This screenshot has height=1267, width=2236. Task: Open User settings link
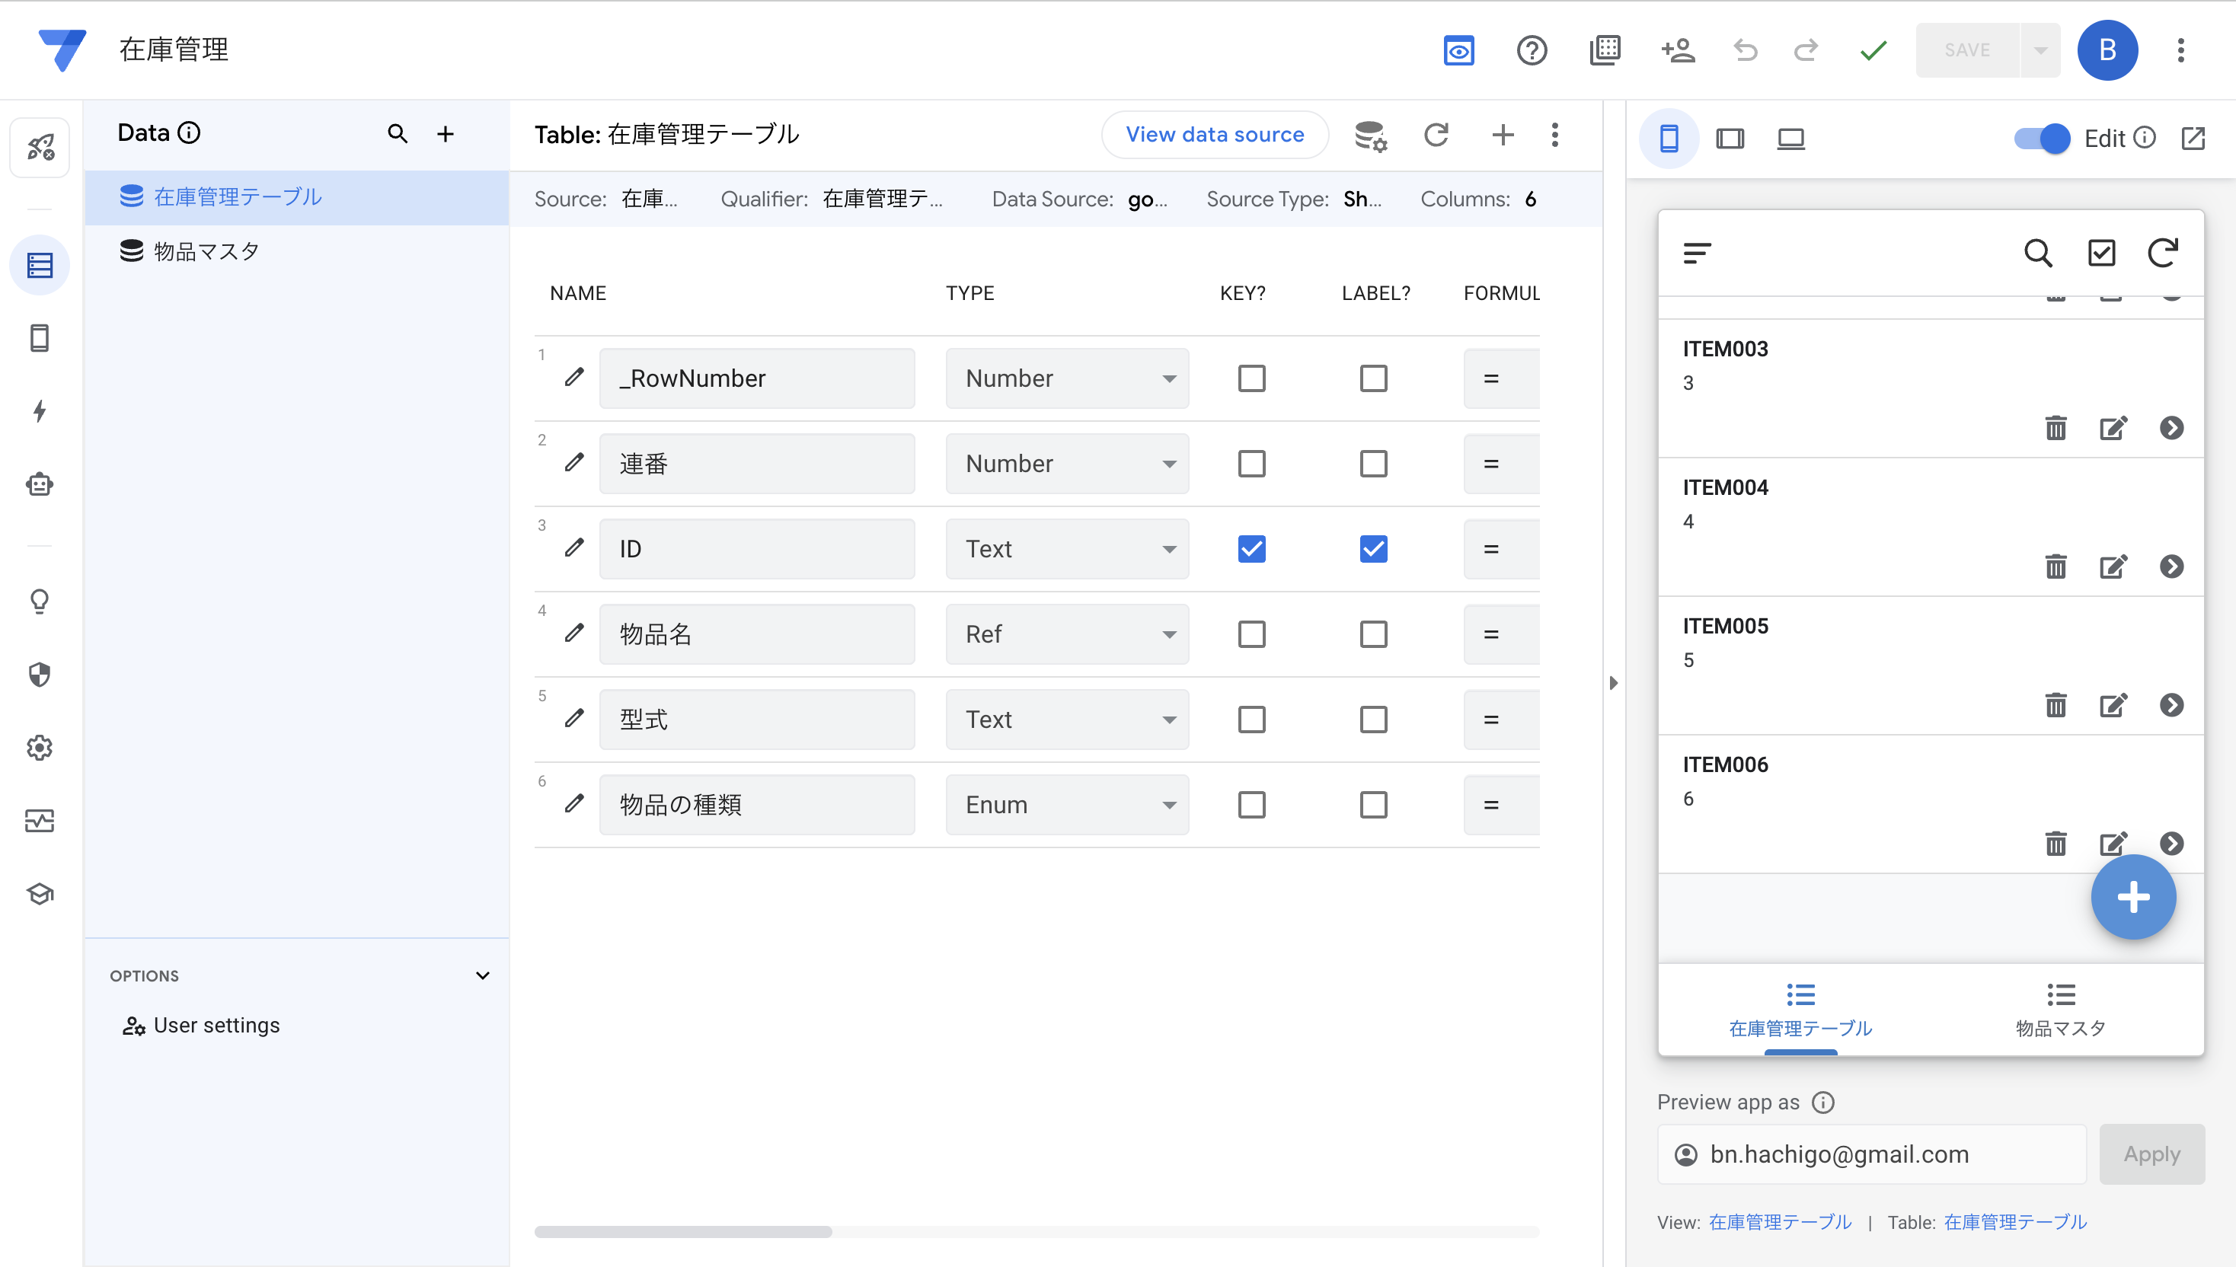[x=216, y=1025]
